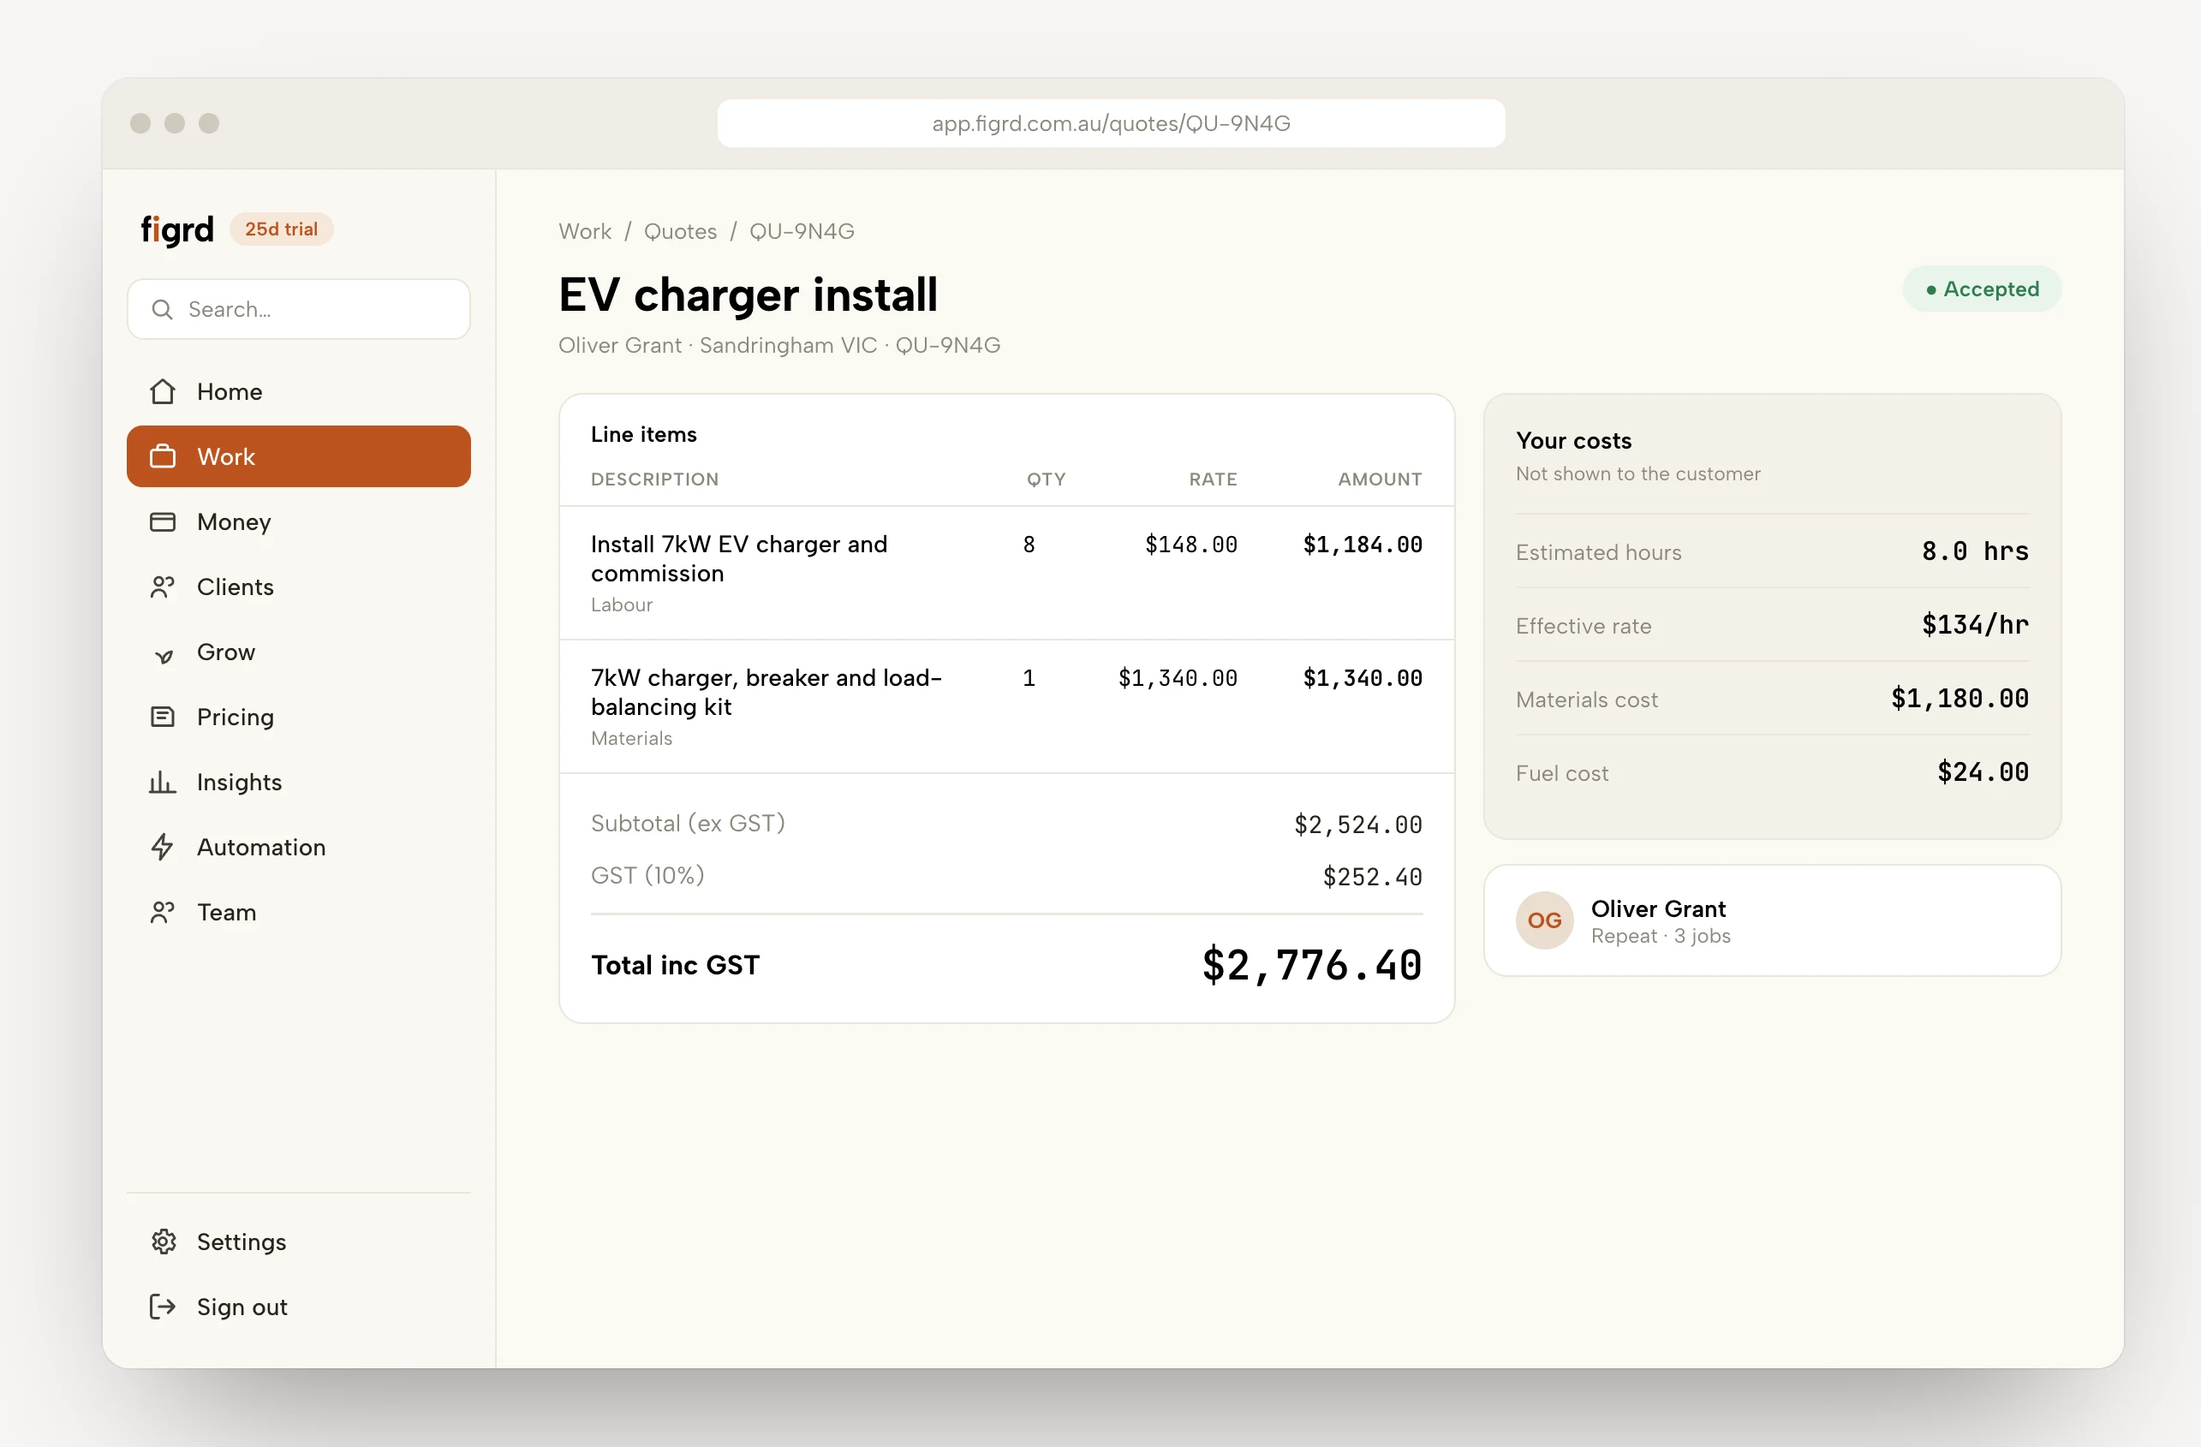Screen dimensions: 2201x1447
Task: Open Insights from the sidebar
Action: tap(299, 781)
